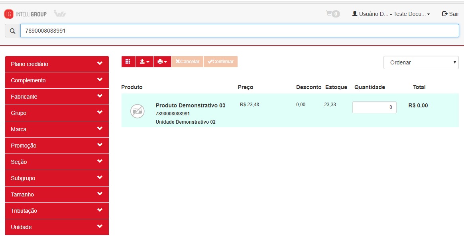Click the Total column header

pos(419,87)
